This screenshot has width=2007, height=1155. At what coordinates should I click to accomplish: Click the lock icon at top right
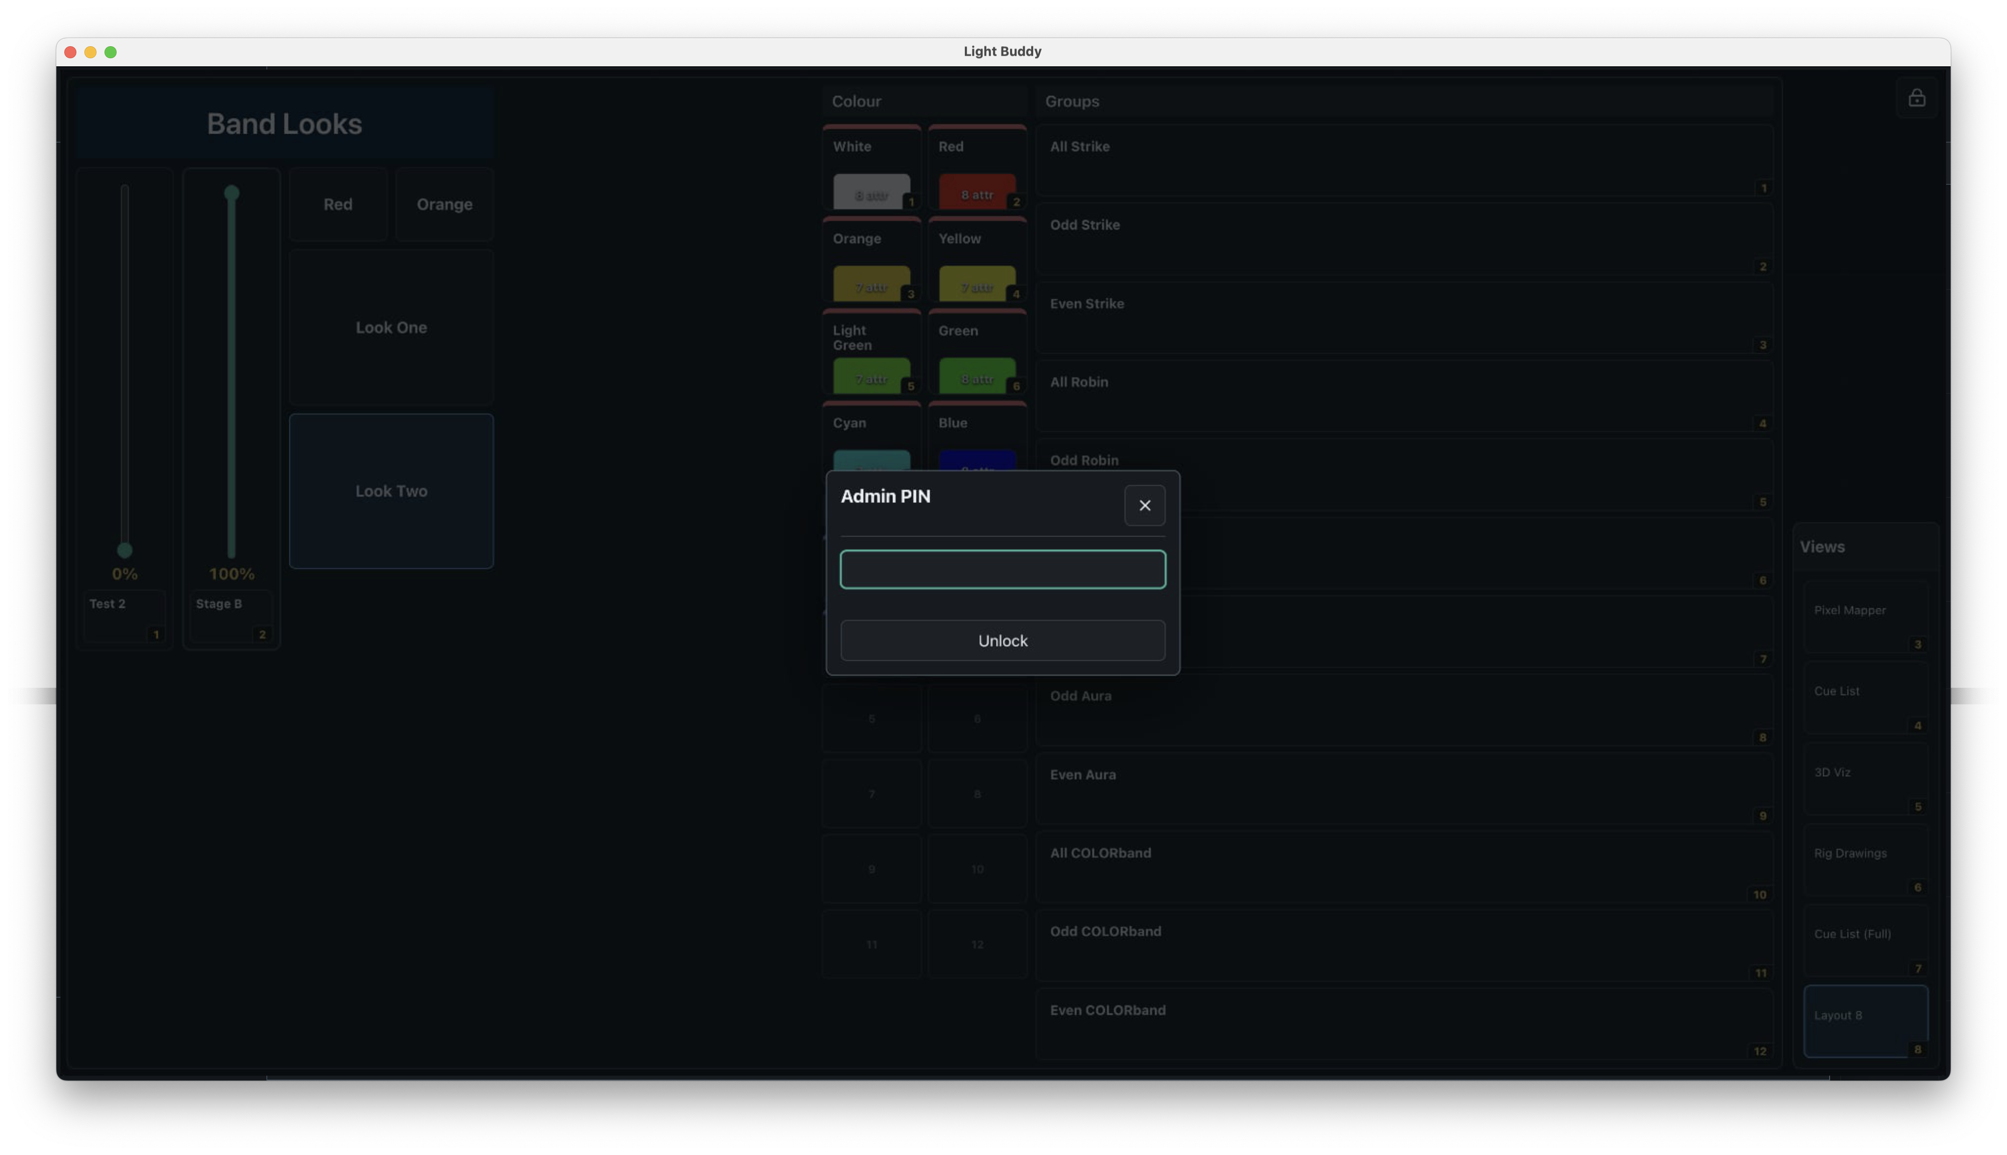click(1917, 98)
